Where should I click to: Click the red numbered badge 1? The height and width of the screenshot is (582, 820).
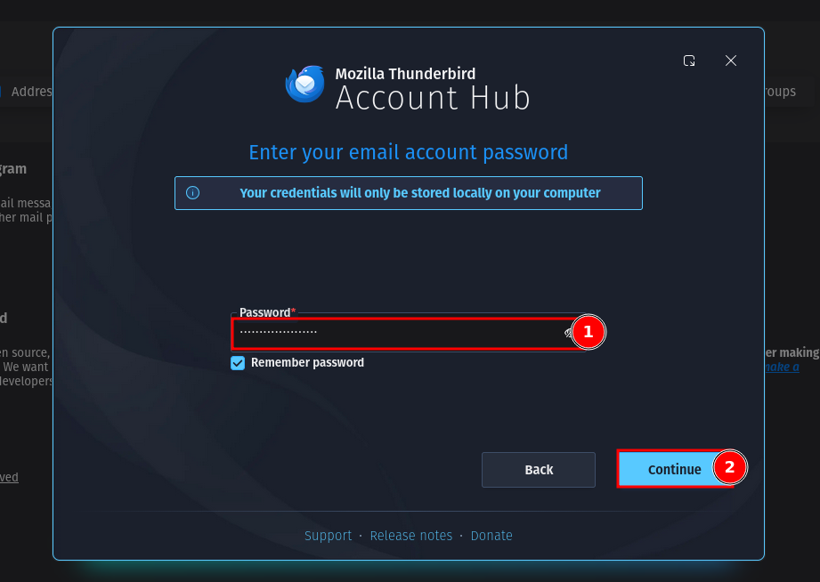588,332
